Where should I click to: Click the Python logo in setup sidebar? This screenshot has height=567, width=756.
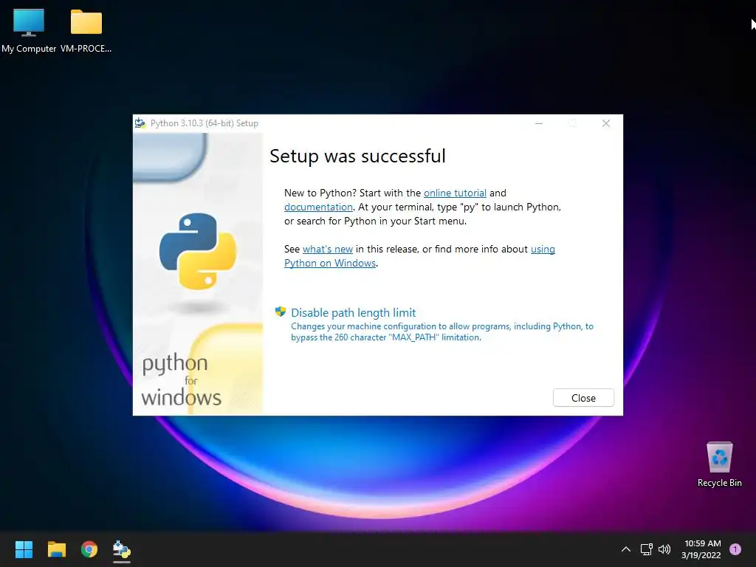coord(198,251)
